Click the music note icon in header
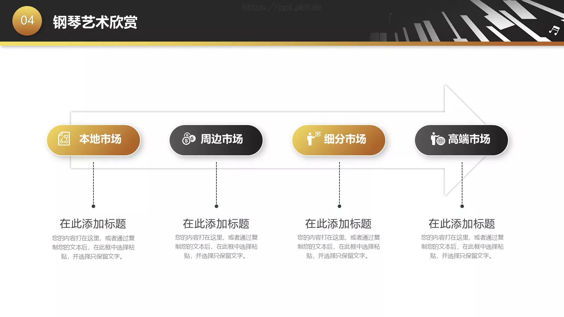564x317 pixels. [x=554, y=30]
